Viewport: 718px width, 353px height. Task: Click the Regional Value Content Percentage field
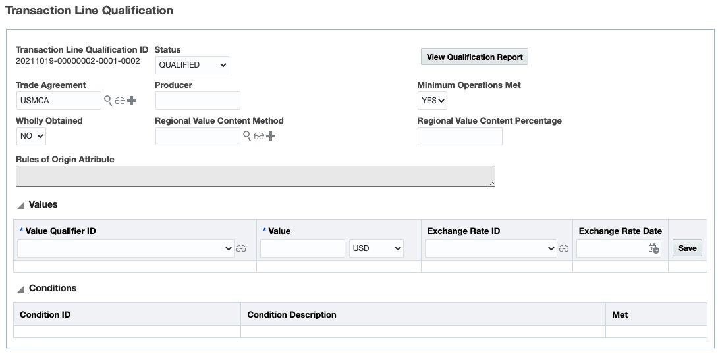click(460, 136)
